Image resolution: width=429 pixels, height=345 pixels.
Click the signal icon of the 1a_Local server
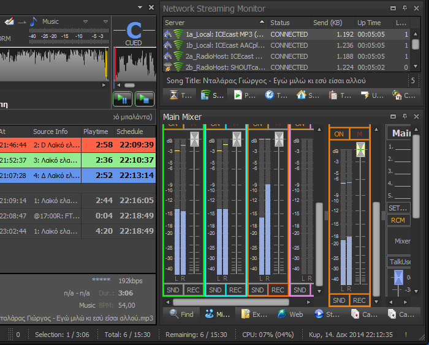[x=178, y=35]
